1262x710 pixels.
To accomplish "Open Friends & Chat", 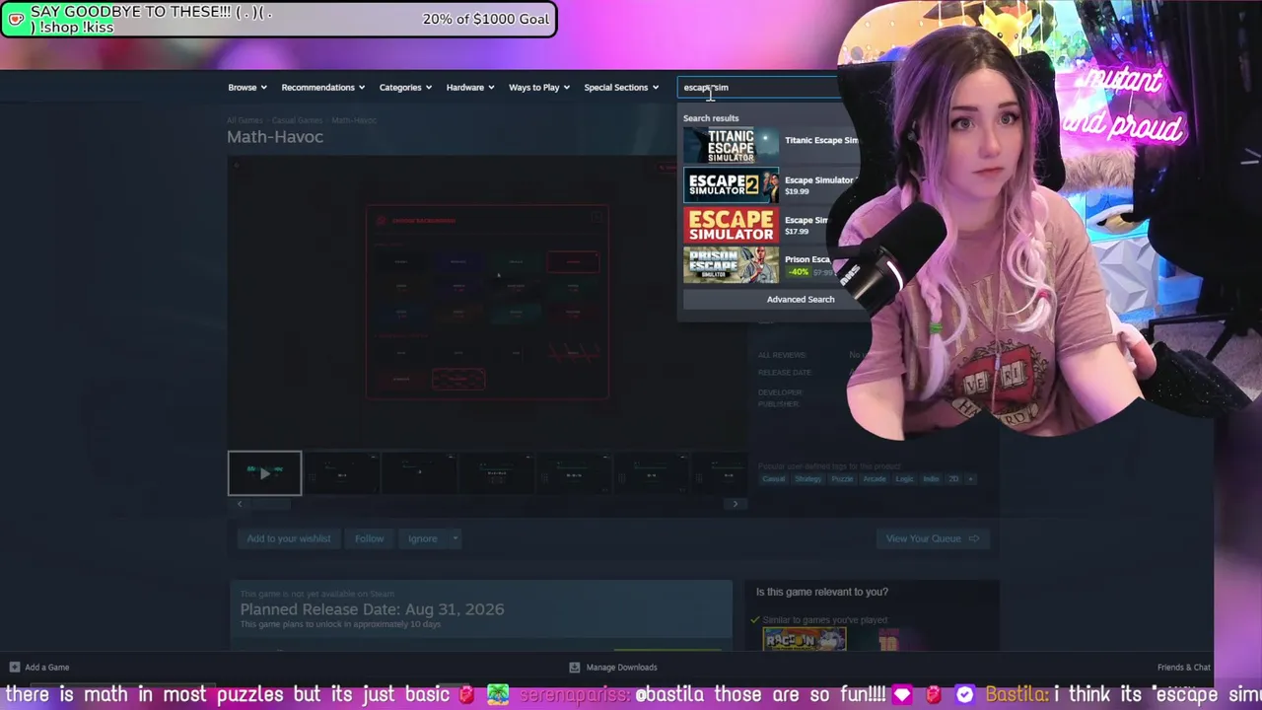I will pos(1184,668).
